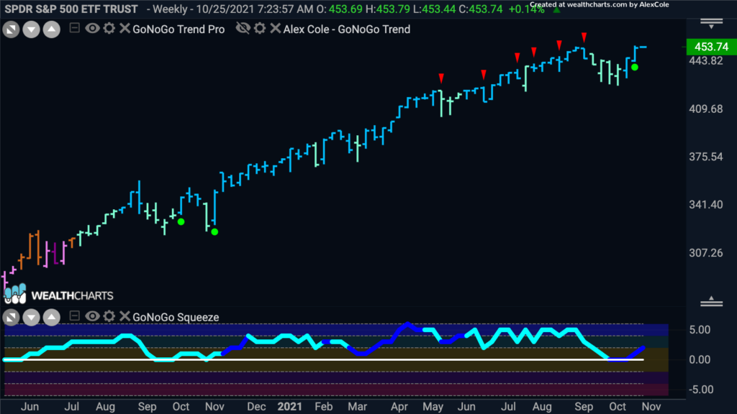The width and height of the screenshot is (737, 414).
Task: Click the pane divider expand handle
Action: click(x=712, y=302)
